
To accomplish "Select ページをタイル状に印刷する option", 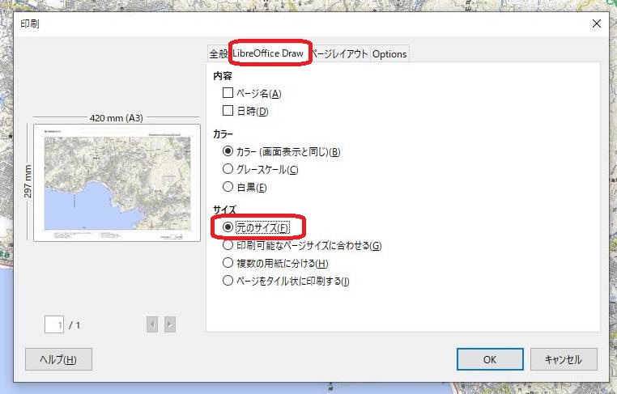I will (228, 281).
